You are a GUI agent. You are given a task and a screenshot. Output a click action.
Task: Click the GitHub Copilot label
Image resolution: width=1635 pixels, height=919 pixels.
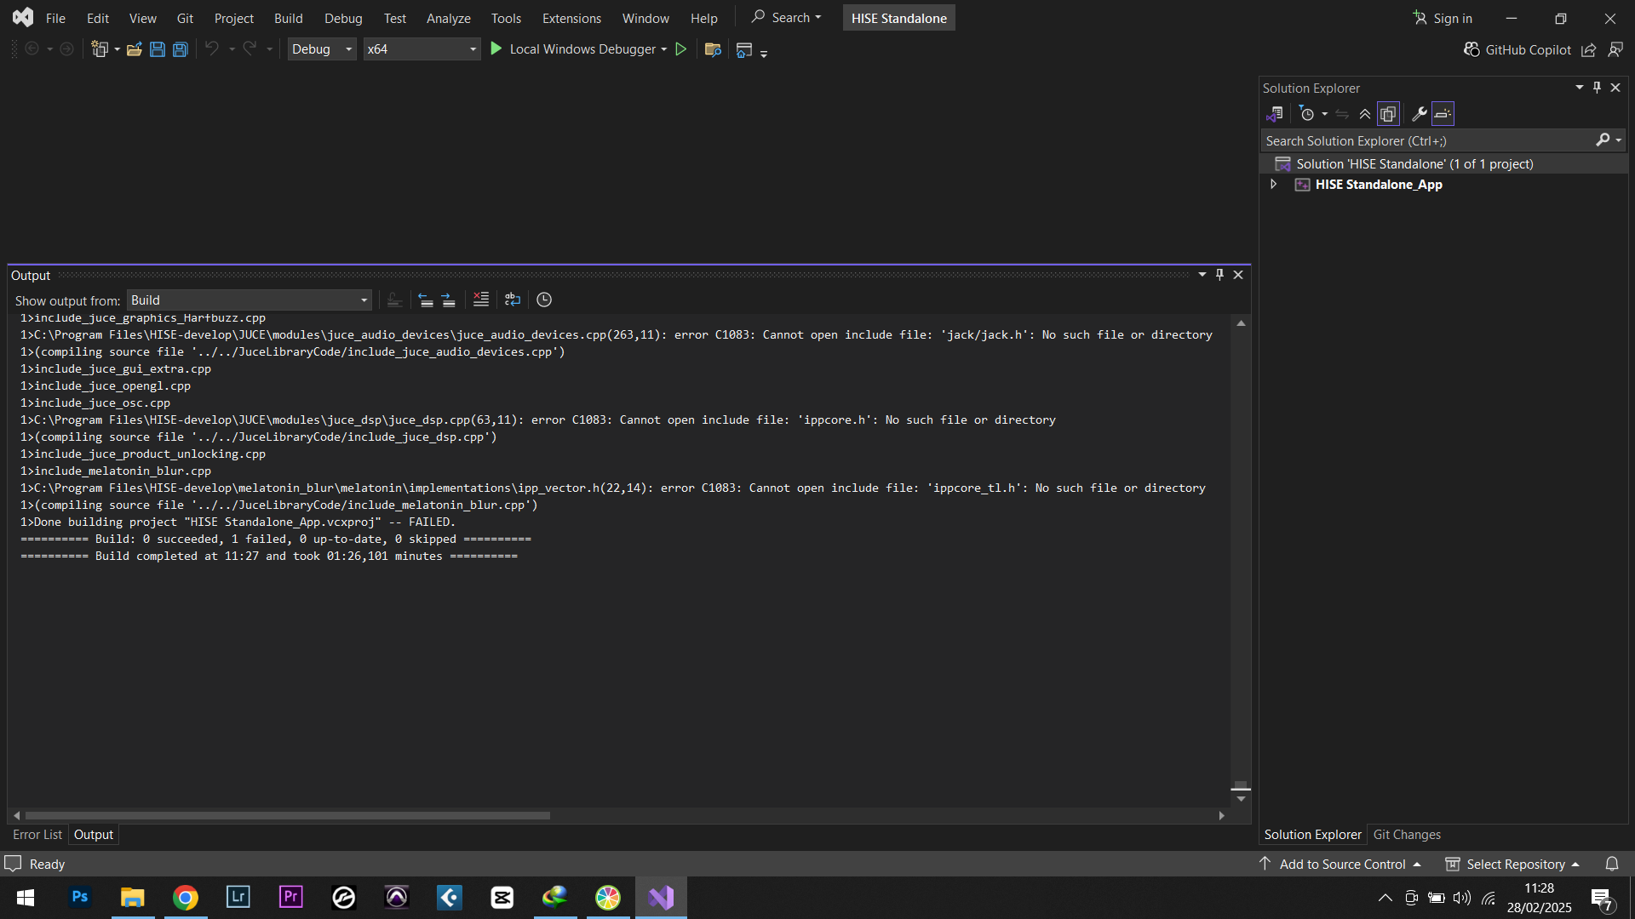pos(1528,50)
